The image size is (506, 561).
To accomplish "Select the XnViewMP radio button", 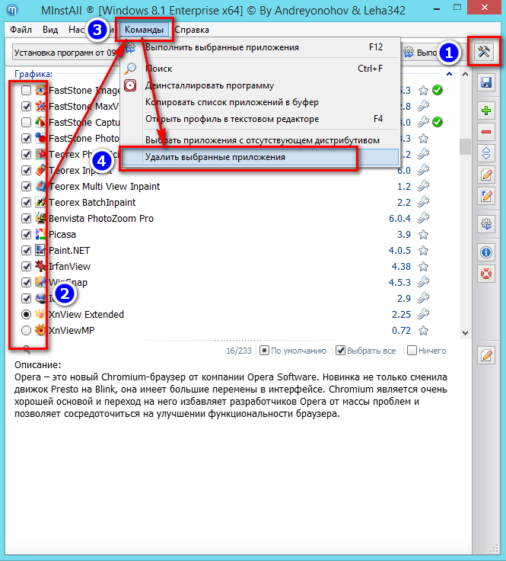I will [27, 331].
